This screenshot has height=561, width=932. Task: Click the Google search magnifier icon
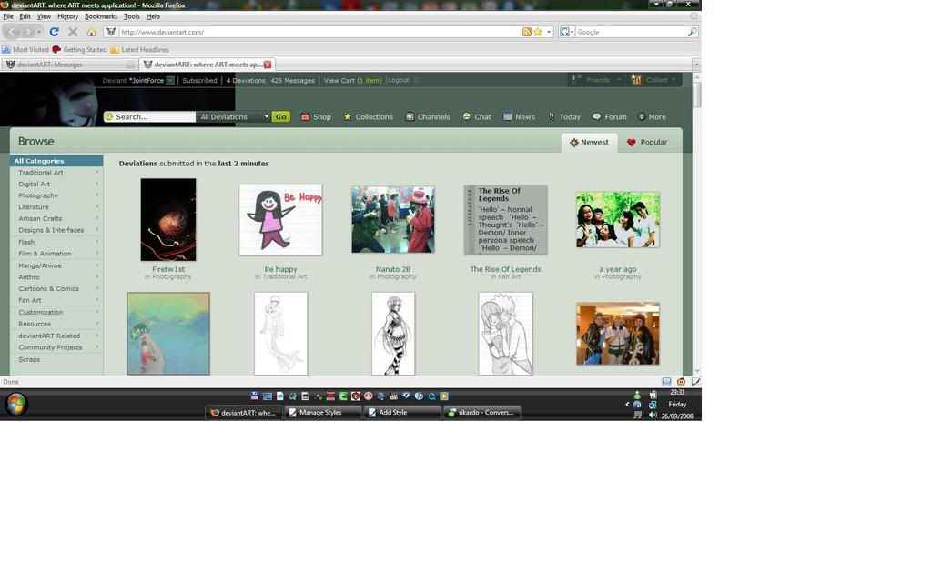(692, 32)
